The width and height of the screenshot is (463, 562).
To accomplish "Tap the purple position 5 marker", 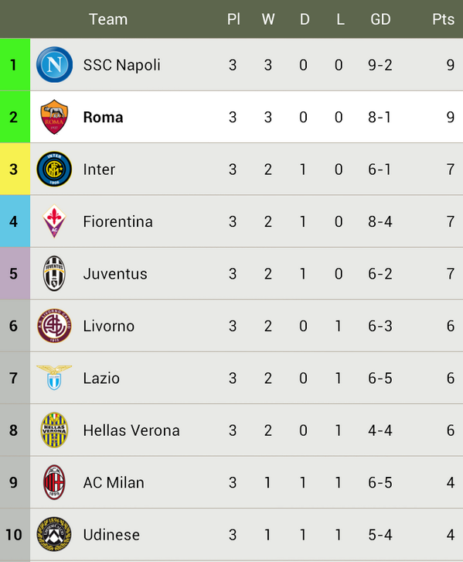I will pos(15,273).
